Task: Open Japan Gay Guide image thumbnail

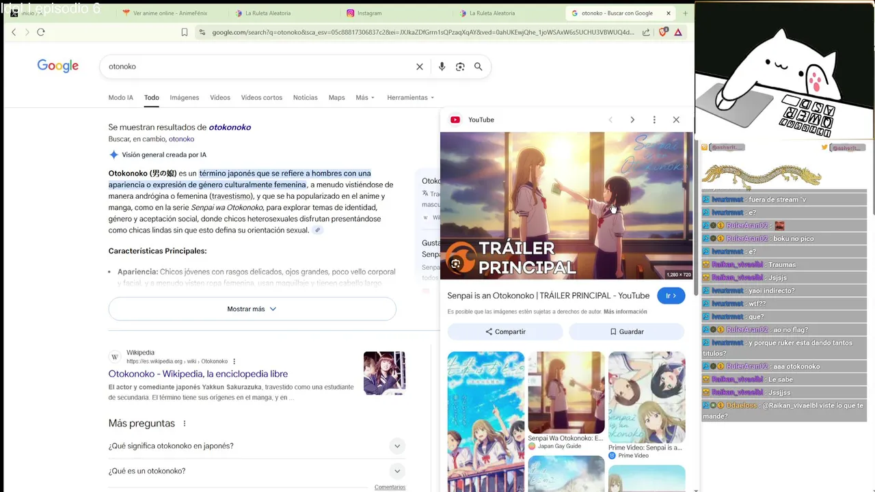Action: coord(566,393)
